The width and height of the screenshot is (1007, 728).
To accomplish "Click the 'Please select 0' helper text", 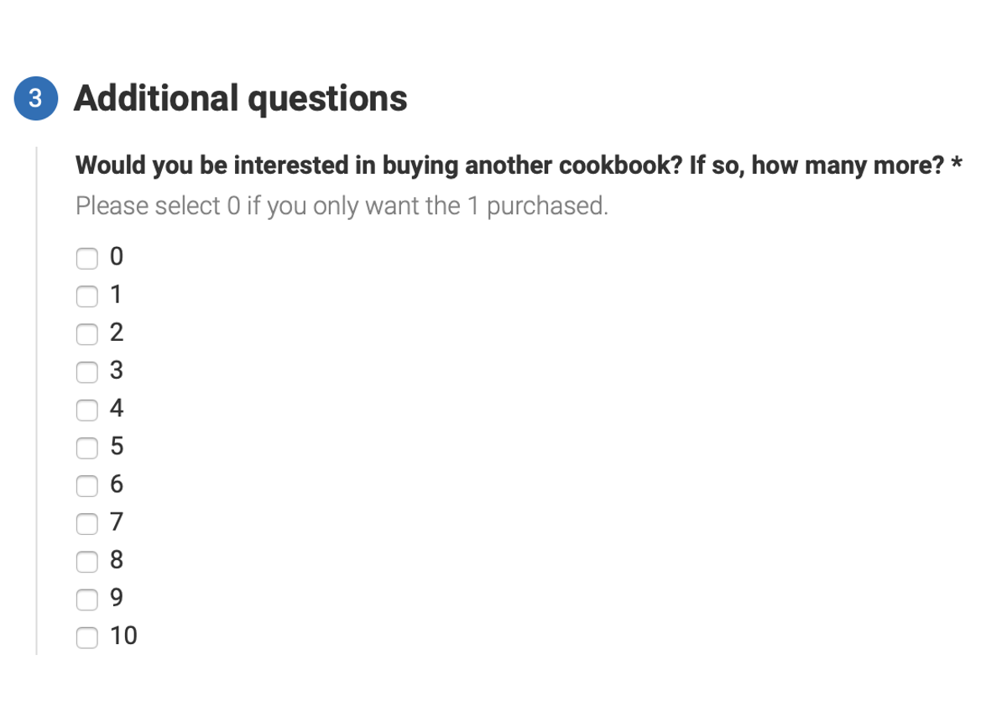I will 342,206.
